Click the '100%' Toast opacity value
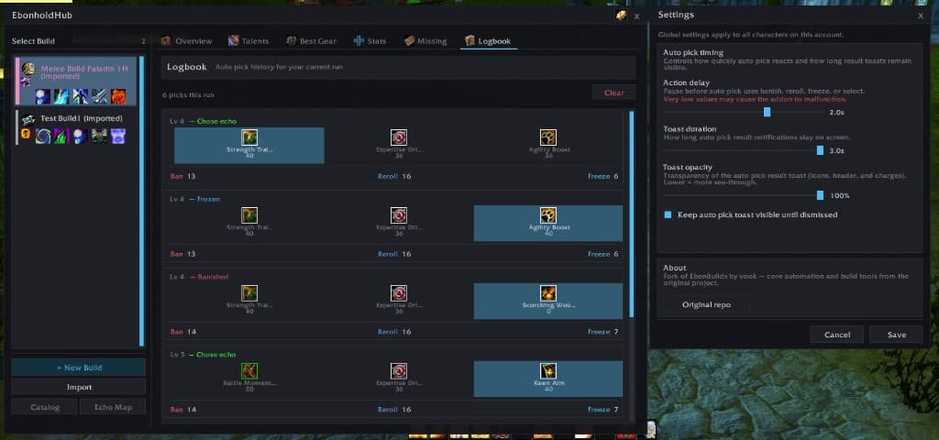 [840, 196]
